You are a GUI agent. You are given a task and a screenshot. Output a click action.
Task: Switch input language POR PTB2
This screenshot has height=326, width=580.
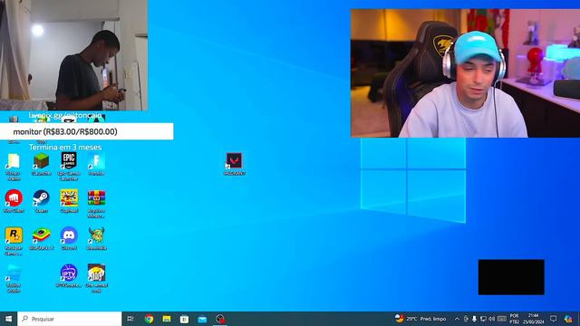coord(514,319)
